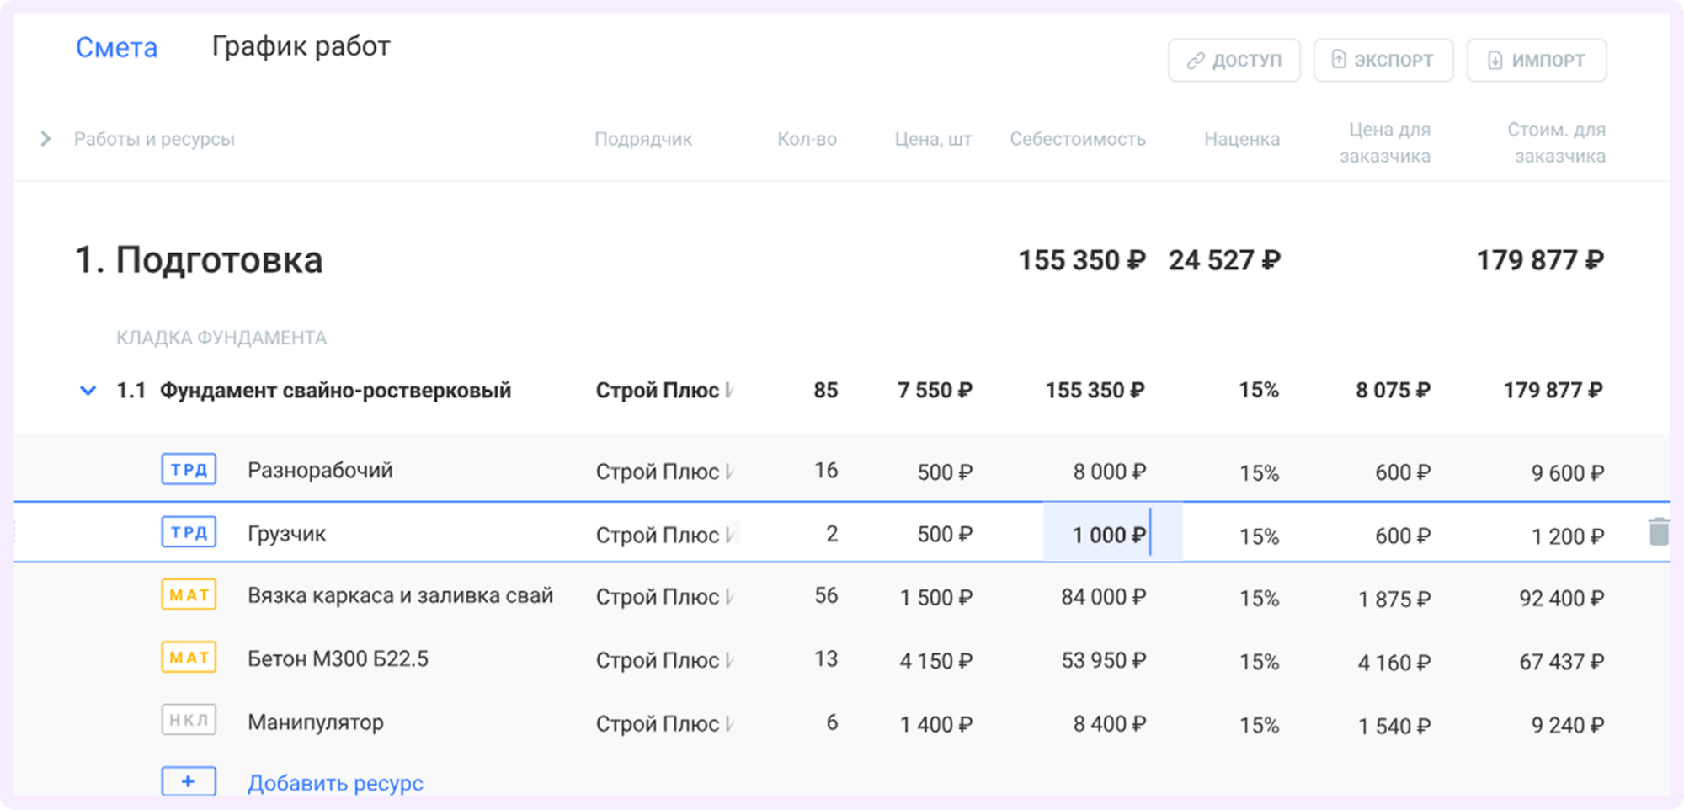Click Подрядчик column header
Screen dimensions: 1684x810
643,139
